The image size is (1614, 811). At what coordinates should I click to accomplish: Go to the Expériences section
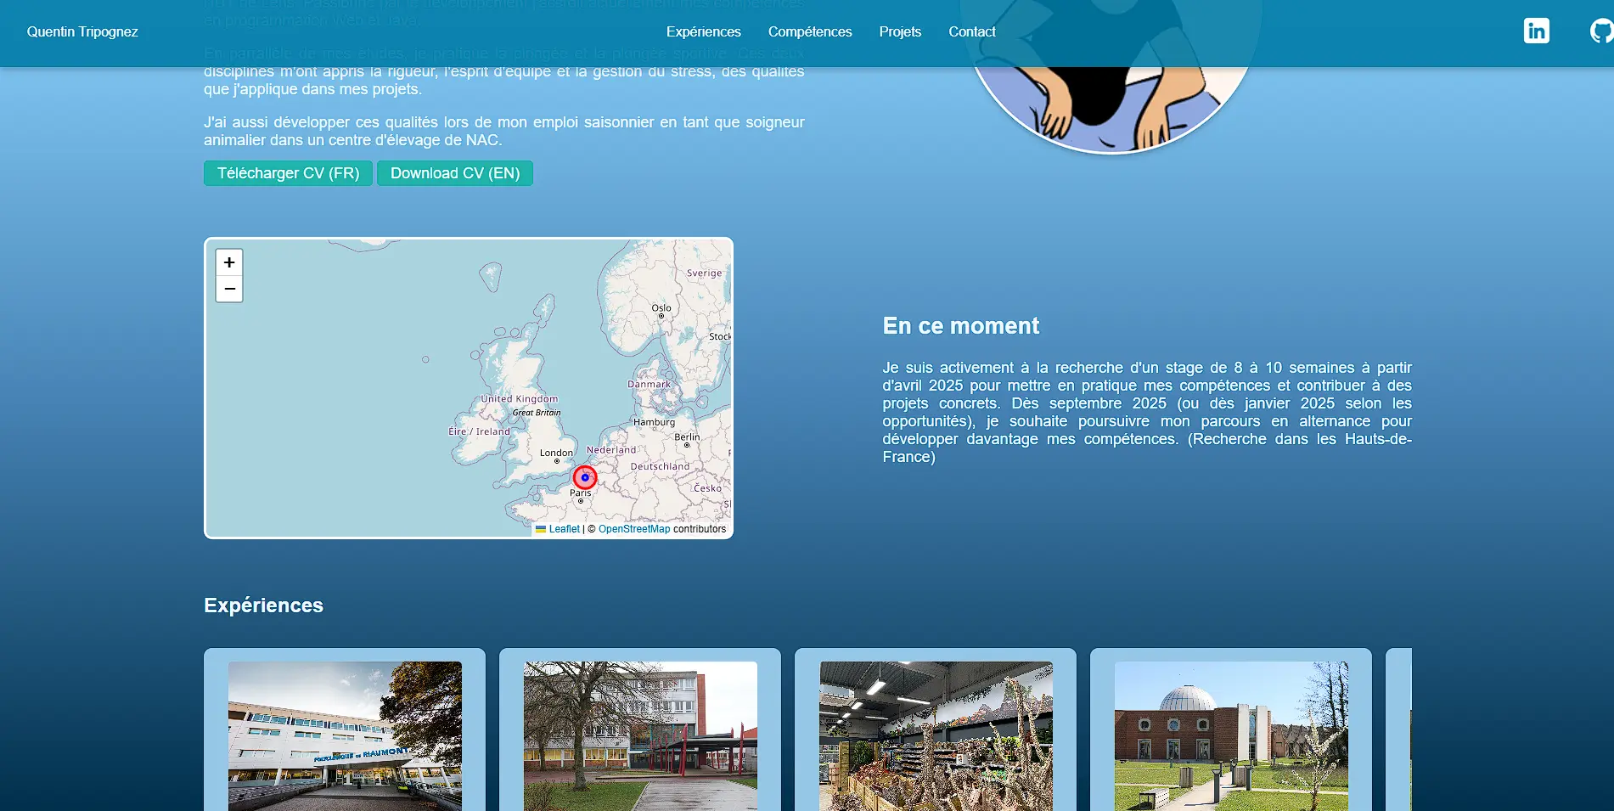(x=703, y=31)
